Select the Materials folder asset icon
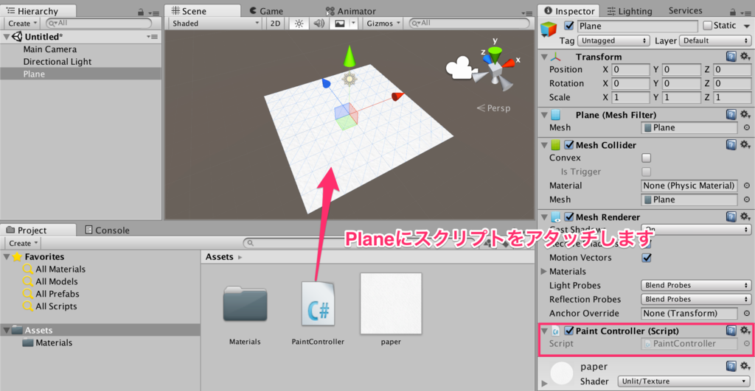Viewport: 755px width, 391px height. [245, 304]
